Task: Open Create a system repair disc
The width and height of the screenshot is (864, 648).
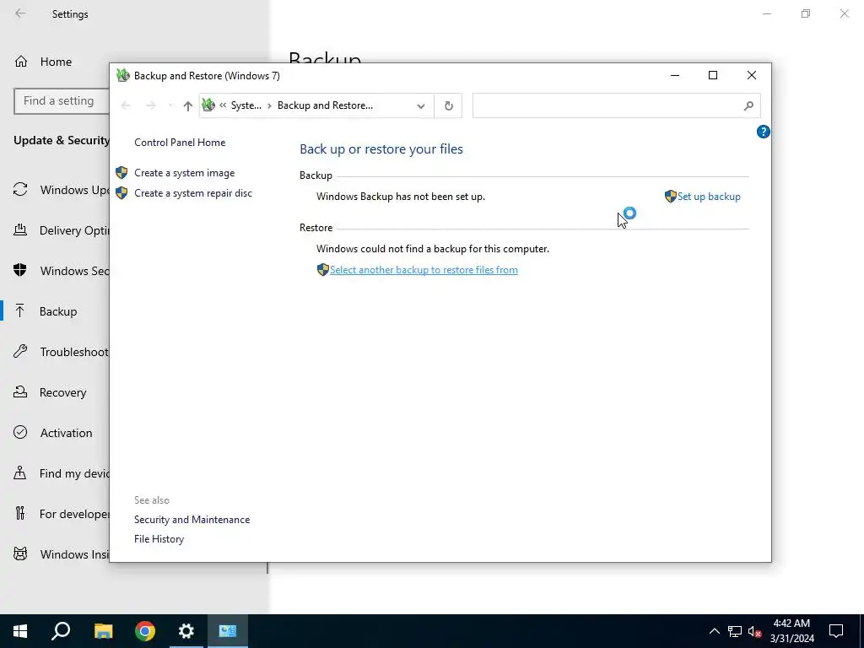Action: [193, 193]
